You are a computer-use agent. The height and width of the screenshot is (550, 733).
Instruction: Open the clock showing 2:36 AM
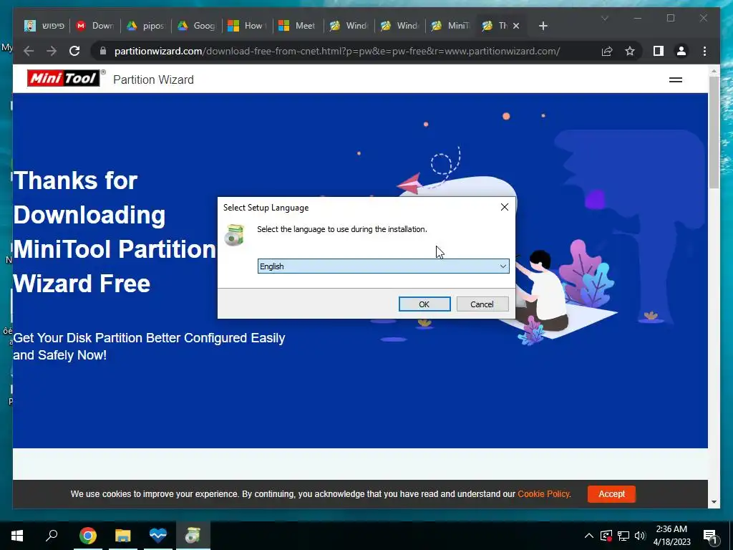coord(671,536)
